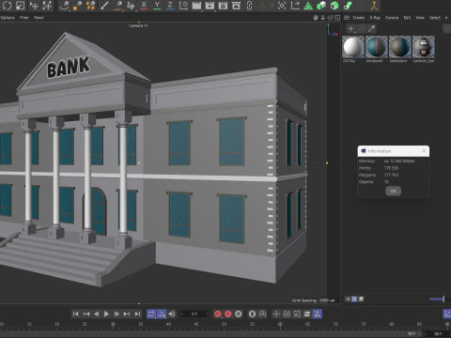Open the View menu in Material Manager
Viewport: 451px width, 338px height.
pos(420,18)
